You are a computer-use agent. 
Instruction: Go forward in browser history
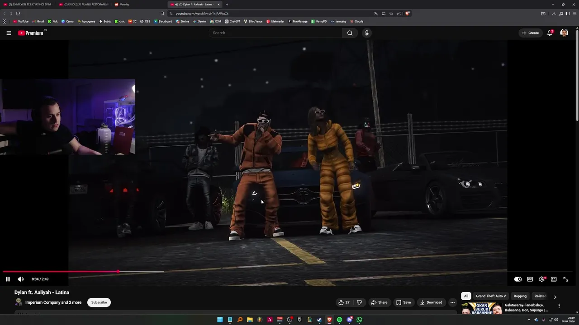pyautogui.click(x=11, y=14)
